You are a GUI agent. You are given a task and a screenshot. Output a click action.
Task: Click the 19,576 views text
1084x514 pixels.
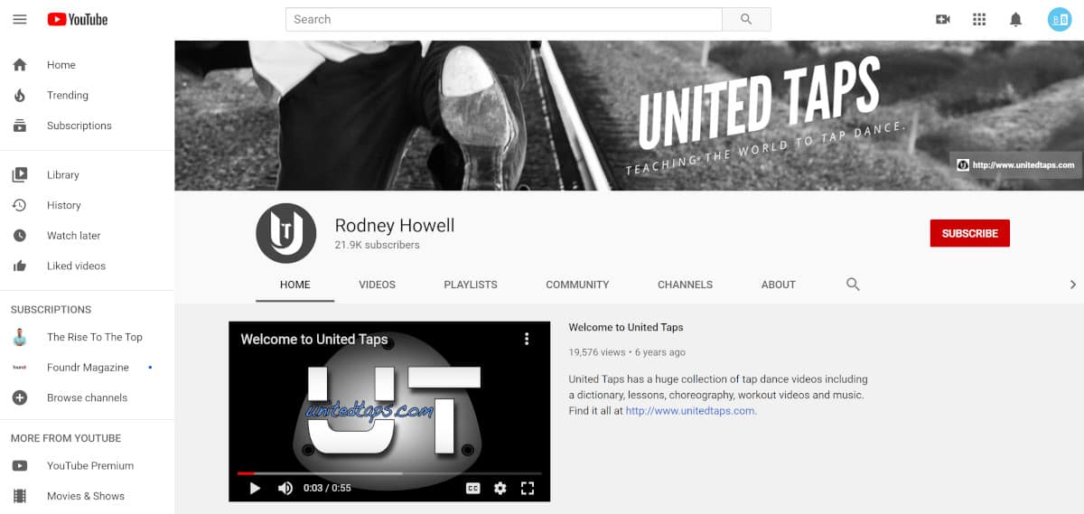[597, 352]
